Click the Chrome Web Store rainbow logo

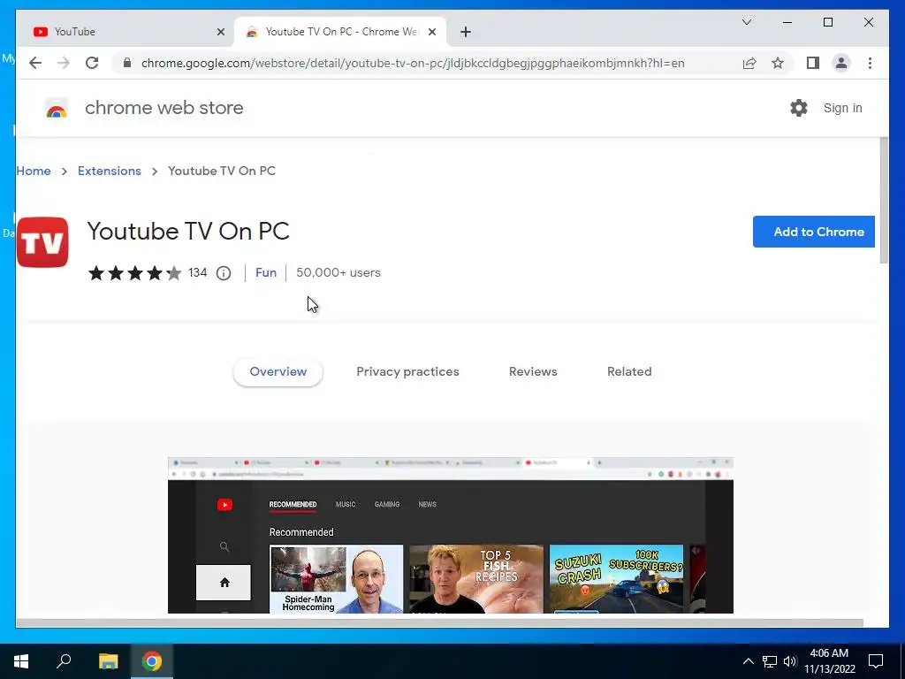pyautogui.click(x=57, y=108)
